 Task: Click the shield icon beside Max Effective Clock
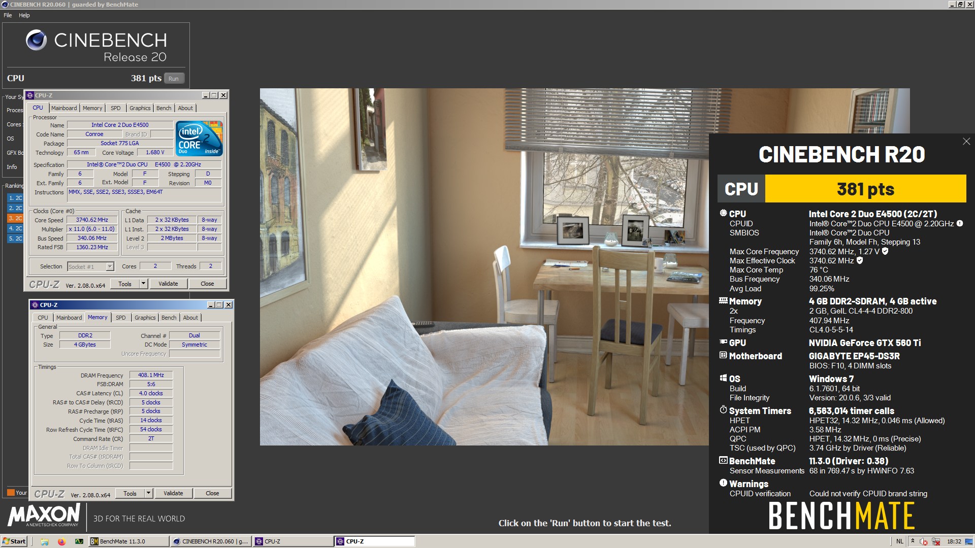point(860,260)
